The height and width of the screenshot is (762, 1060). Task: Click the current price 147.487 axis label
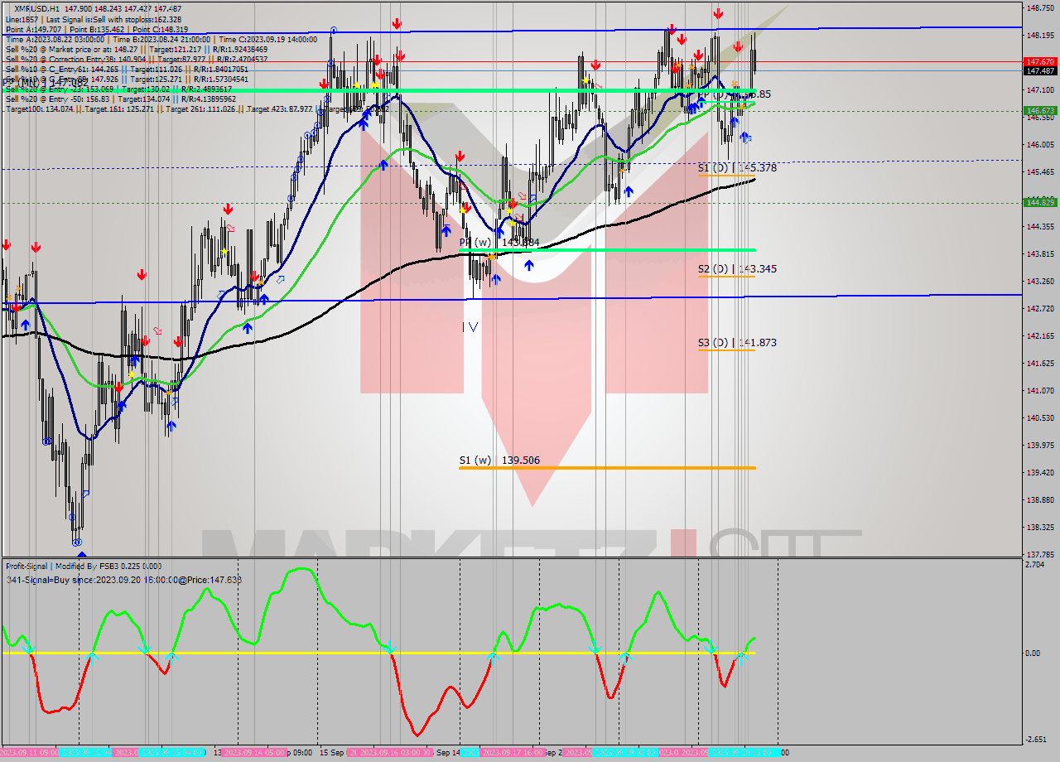[x=1040, y=71]
